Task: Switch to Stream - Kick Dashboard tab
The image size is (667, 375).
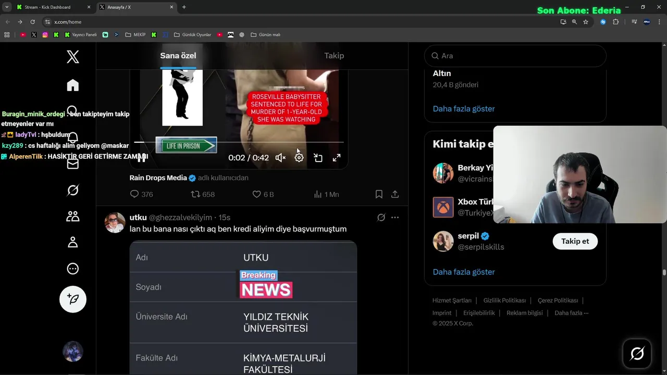Action: coord(53,7)
